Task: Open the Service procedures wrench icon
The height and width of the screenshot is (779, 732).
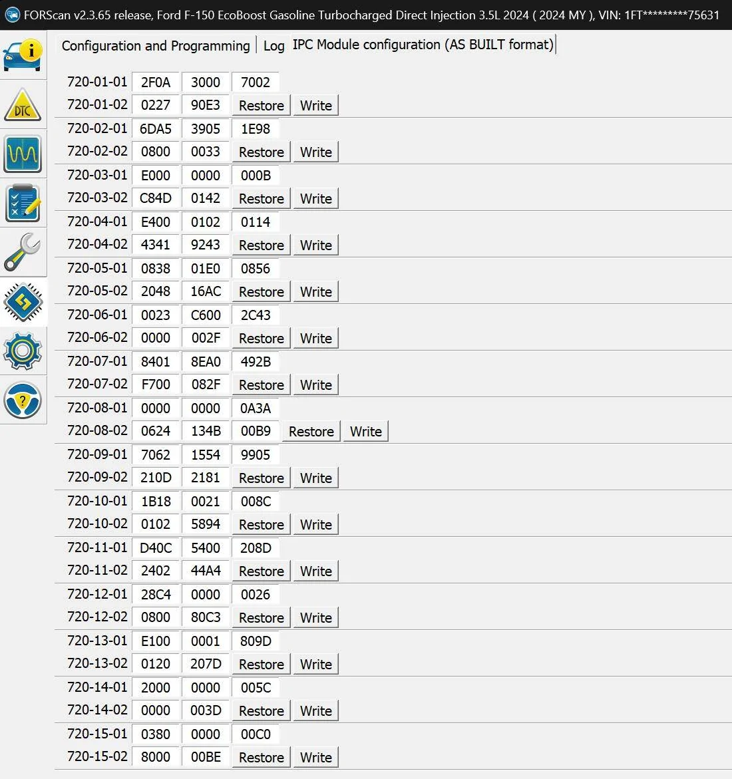Action: point(23,252)
